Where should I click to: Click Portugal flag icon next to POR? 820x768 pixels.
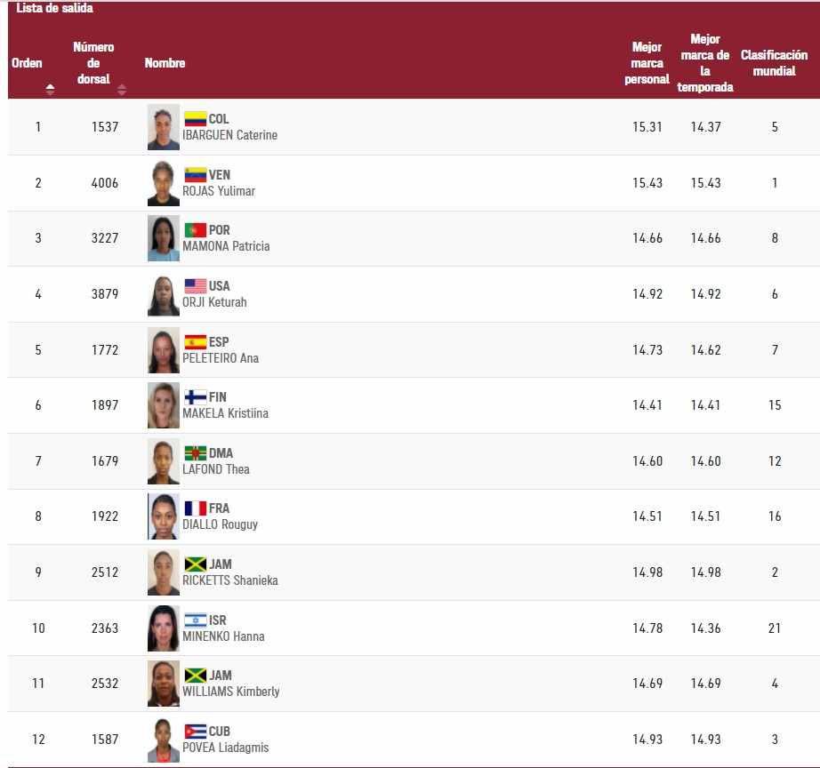[x=195, y=230]
